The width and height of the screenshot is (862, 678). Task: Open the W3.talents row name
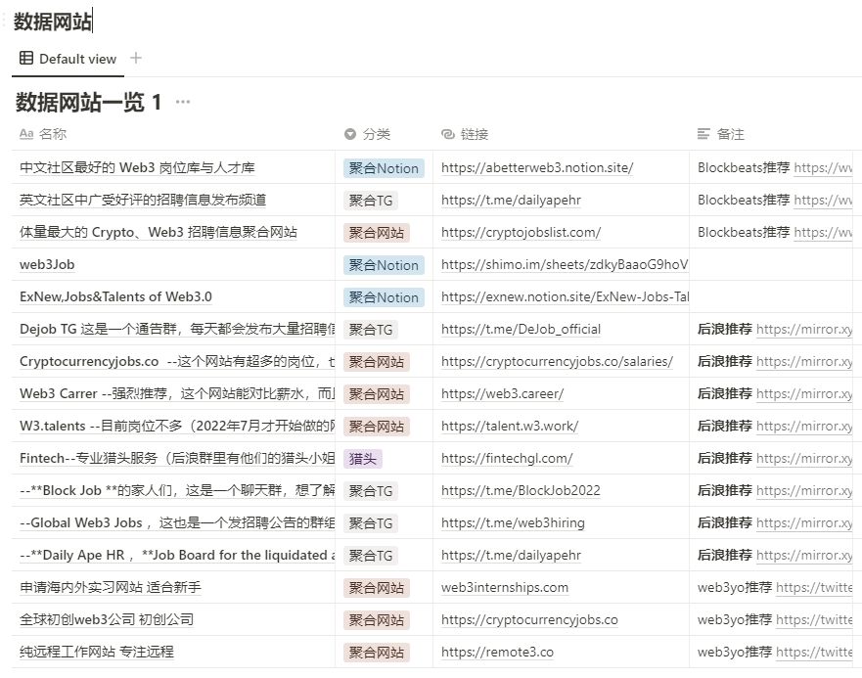[x=177, y=427]
